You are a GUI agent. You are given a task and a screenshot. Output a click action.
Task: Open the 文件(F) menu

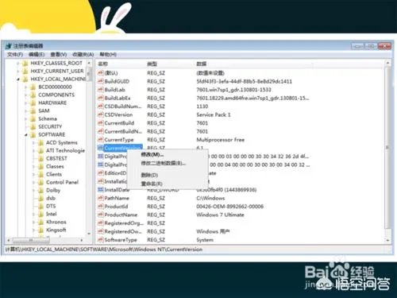pos(15,54)
